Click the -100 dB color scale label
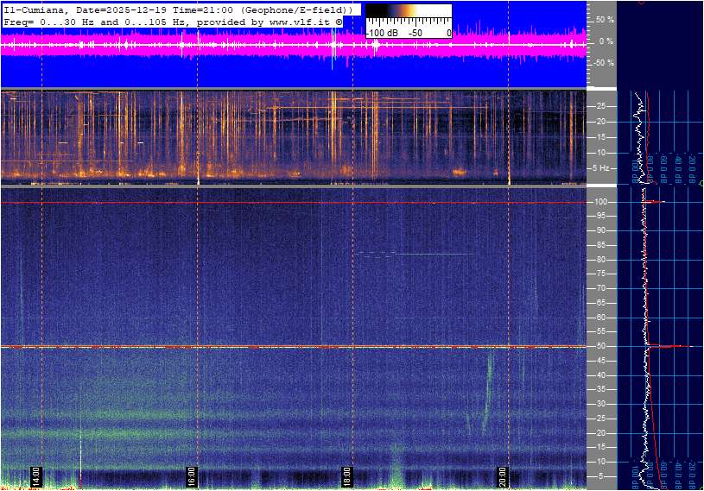 pos(381,33)
